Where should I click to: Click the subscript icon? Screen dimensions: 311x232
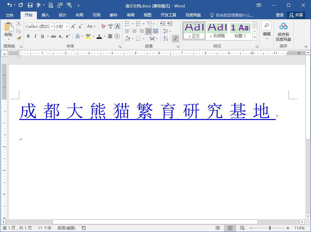[x=60, y=36]
